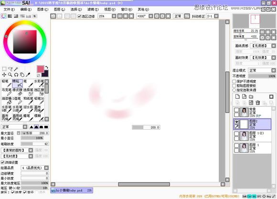Click the undo arrow in toolbar
The width and height of the screenshot is (277, 199).
pos(53,16)
